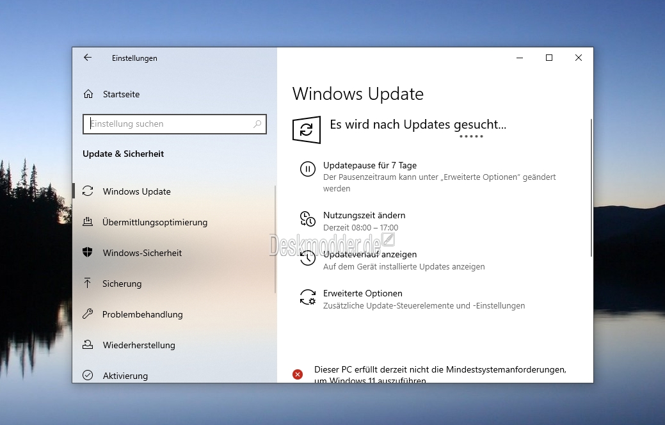Click the history icon for Updateverlauf
The width and height of the screenshot is (665, 425).
[x=307, y=258]
